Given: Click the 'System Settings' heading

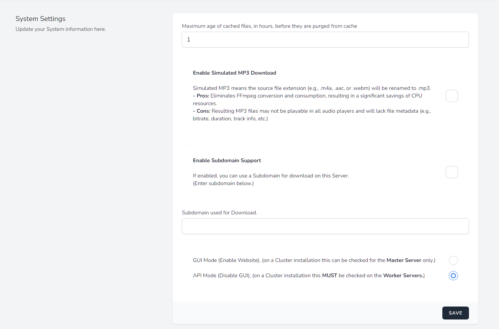Looking at the screenshot, I should click(x=40, y=19).
